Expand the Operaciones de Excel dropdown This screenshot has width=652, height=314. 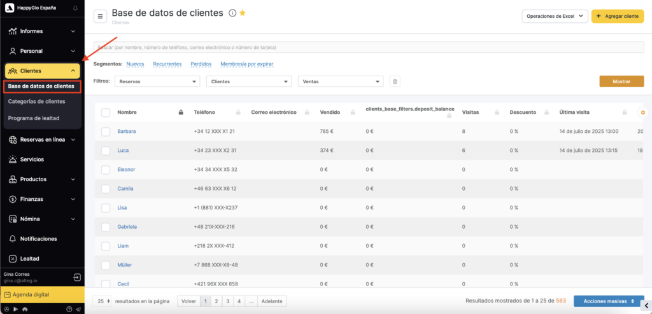[554, 17]
